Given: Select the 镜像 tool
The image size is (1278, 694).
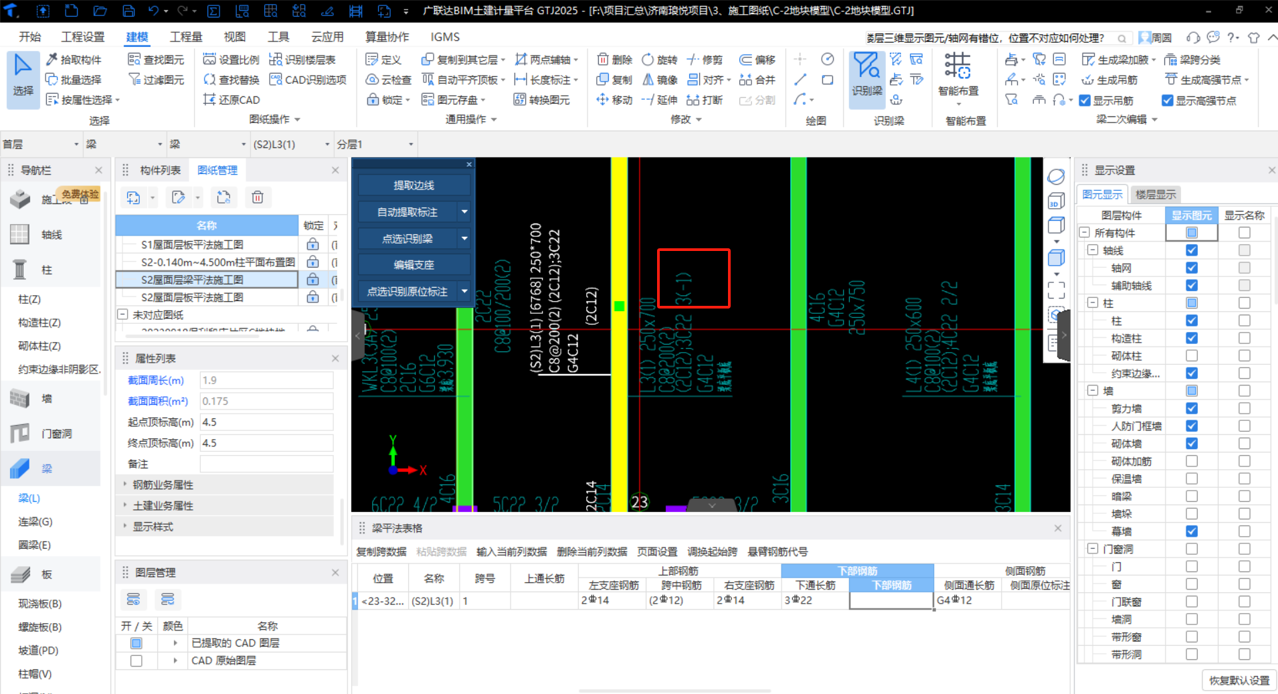Looking at the screenshot, I should pyautogui.click(x=660, y=80).
